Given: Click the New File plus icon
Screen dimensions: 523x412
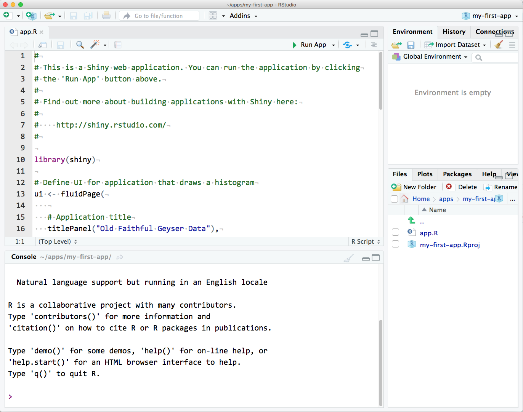Looking at the screenshot, I should 6,15.
